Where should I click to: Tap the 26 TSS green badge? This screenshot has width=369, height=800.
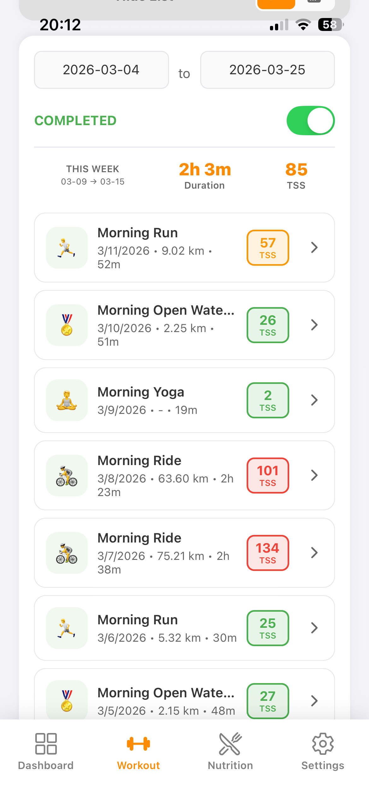(x=268, y=325)
